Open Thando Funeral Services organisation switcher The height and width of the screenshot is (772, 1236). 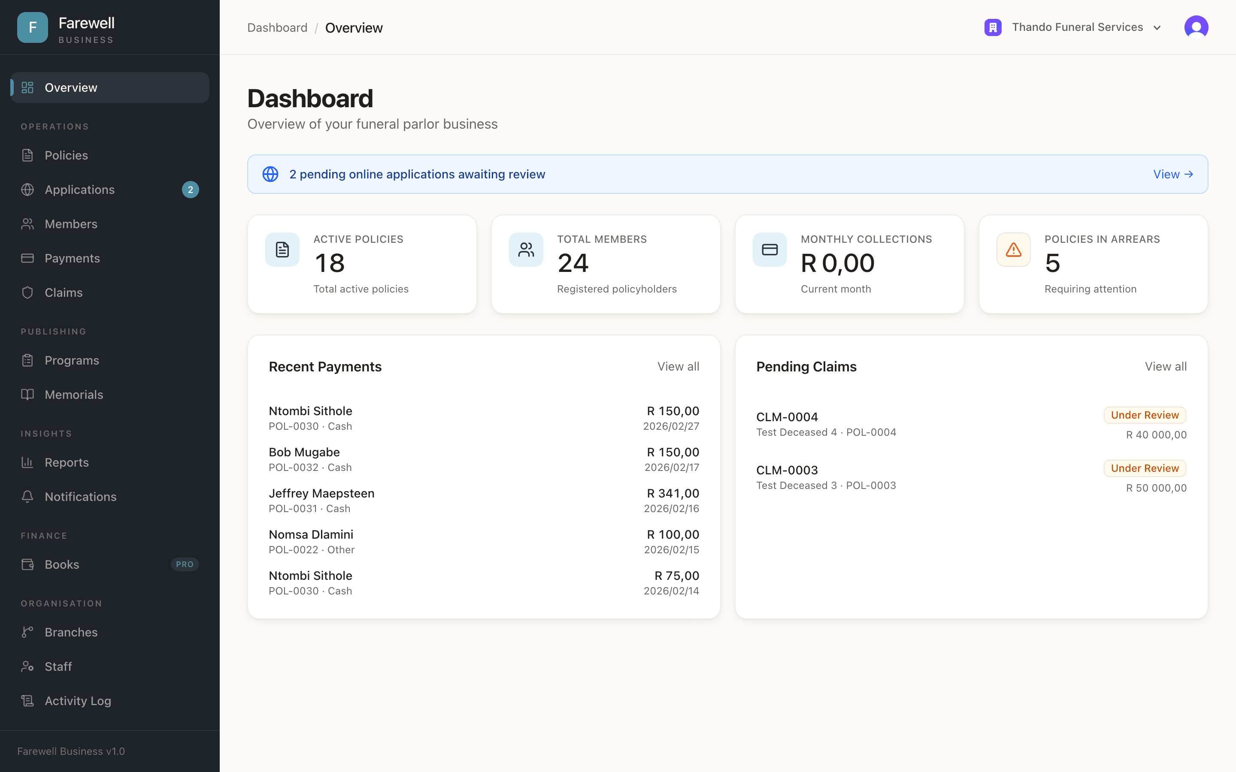pos(1073,27)
